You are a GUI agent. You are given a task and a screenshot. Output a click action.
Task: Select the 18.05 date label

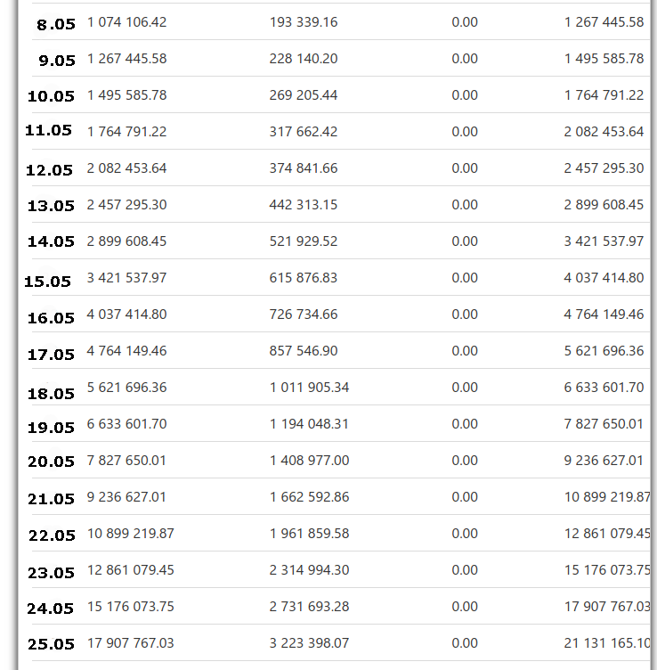click(51, 394)
